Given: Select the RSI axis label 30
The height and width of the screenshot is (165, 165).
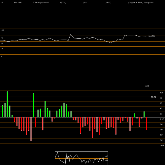Looking at the screenshot, I should point(2,49).
